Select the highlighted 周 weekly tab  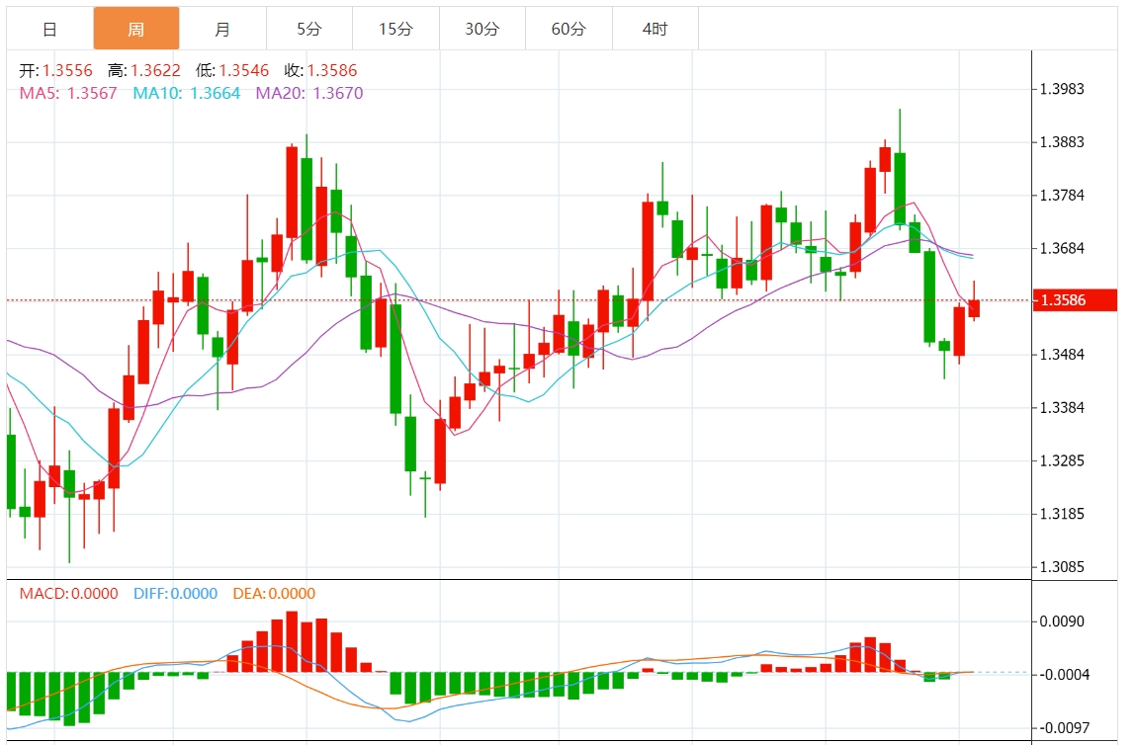(136, 29)
